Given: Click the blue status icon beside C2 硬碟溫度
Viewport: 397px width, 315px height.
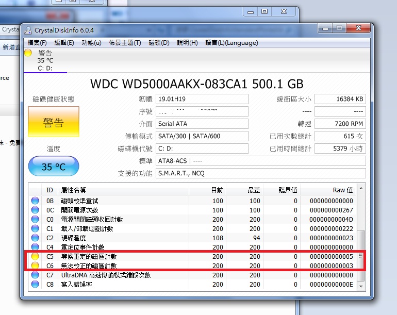Looking at the screenshot, I should [35, 238].
